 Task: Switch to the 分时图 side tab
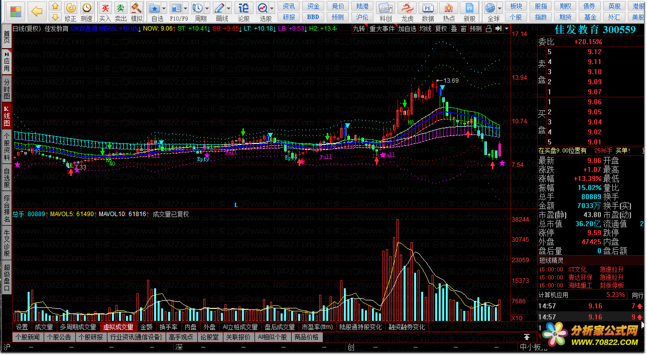tap(7, 89)
